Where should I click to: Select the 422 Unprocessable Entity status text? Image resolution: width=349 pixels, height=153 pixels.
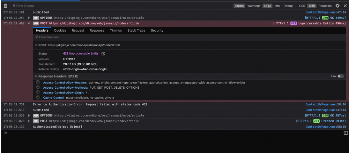81,54
